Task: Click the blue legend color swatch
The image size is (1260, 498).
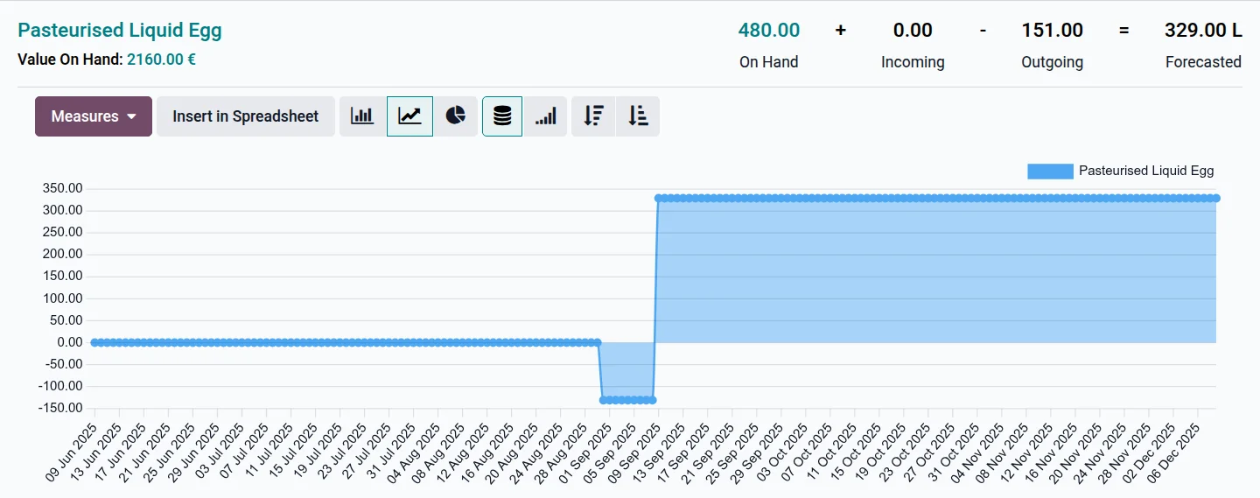Action: (x=1049, y=172)
